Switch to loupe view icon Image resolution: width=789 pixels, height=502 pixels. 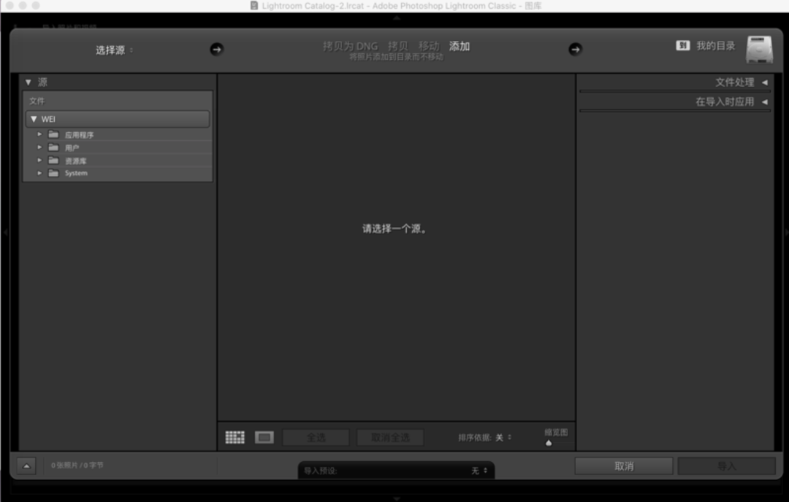(264, 437)
